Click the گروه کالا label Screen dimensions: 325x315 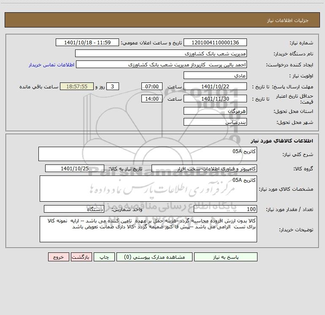[303, 169]
